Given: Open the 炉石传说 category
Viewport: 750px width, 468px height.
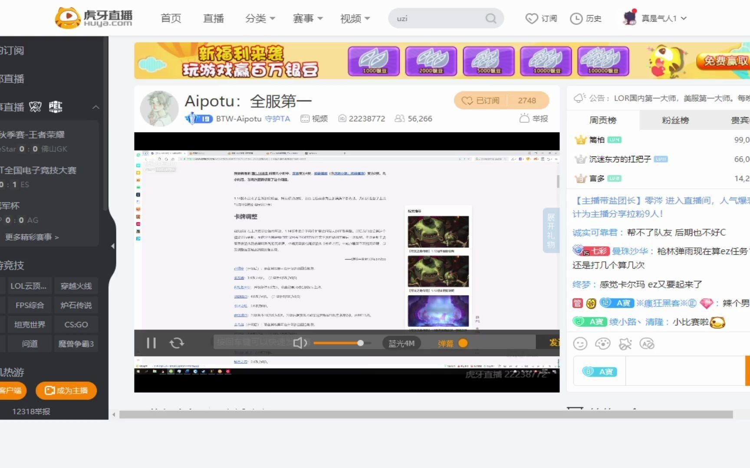Looking at the screenshot, I should (76, 305).
